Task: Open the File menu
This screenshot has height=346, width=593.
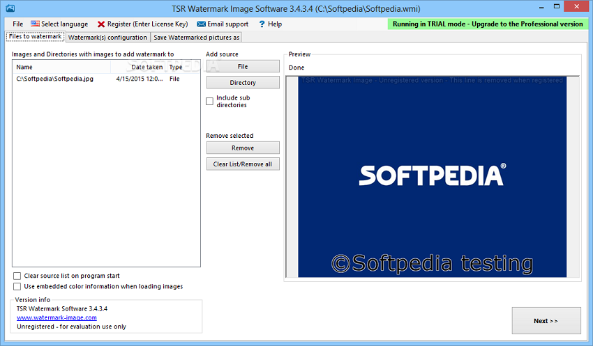Action: (17, 24)
